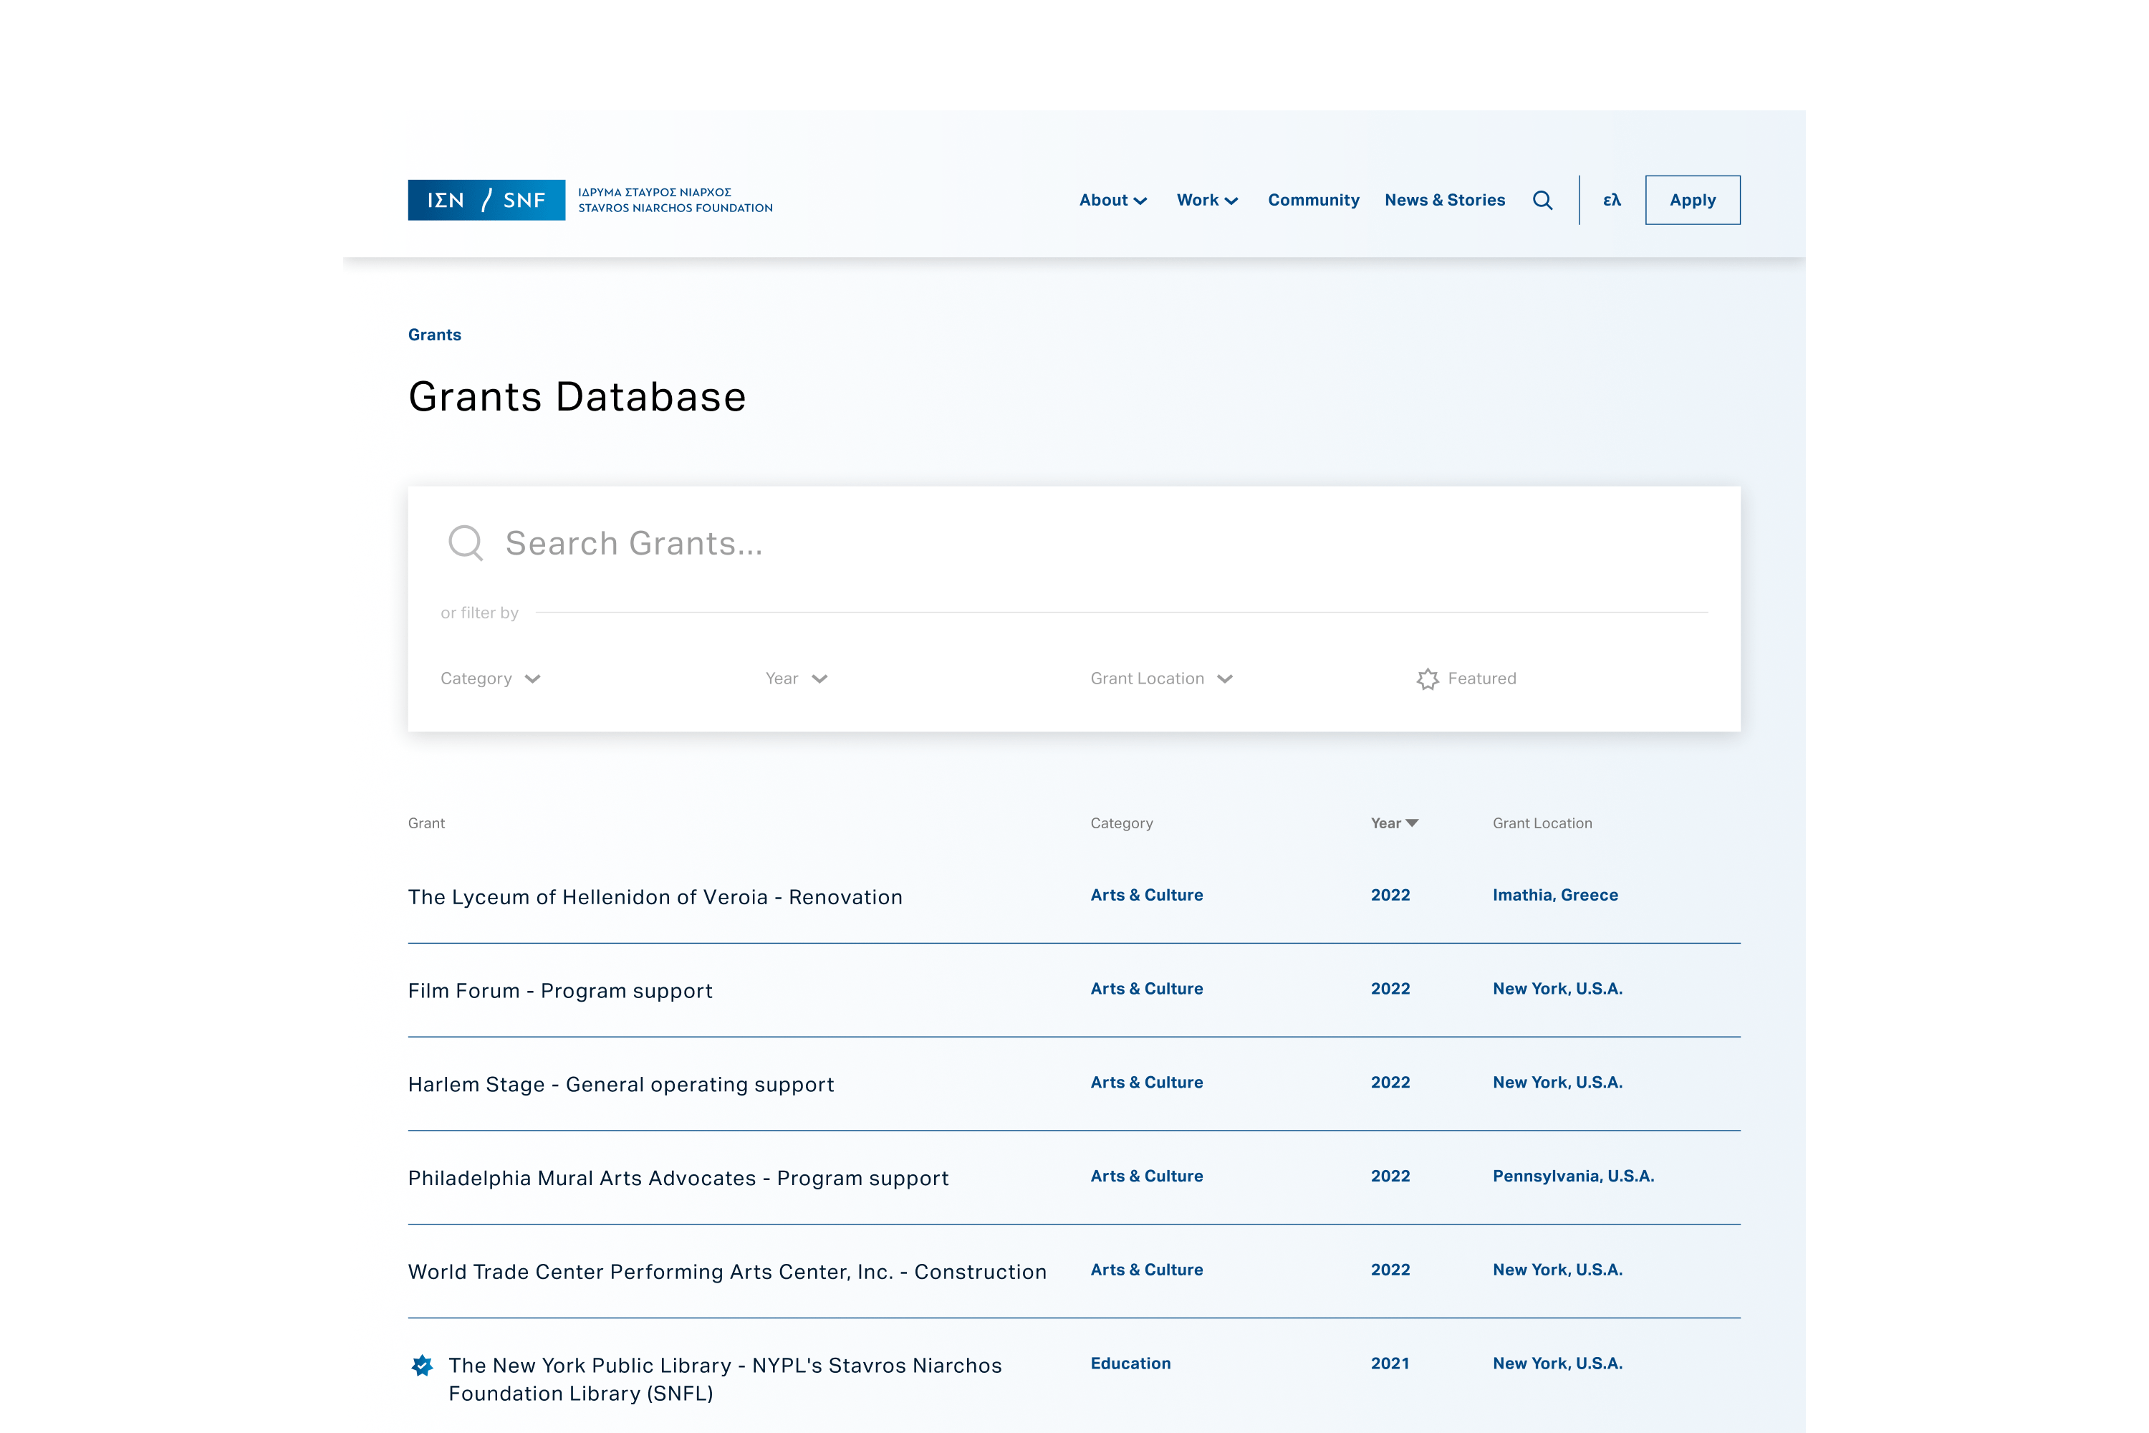Click the SNF logo in header

coord(486,200)
